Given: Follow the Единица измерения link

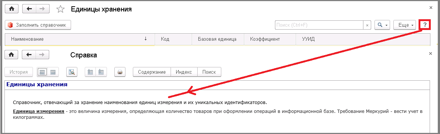Looking at the screenshot, I should click(39, 111).
